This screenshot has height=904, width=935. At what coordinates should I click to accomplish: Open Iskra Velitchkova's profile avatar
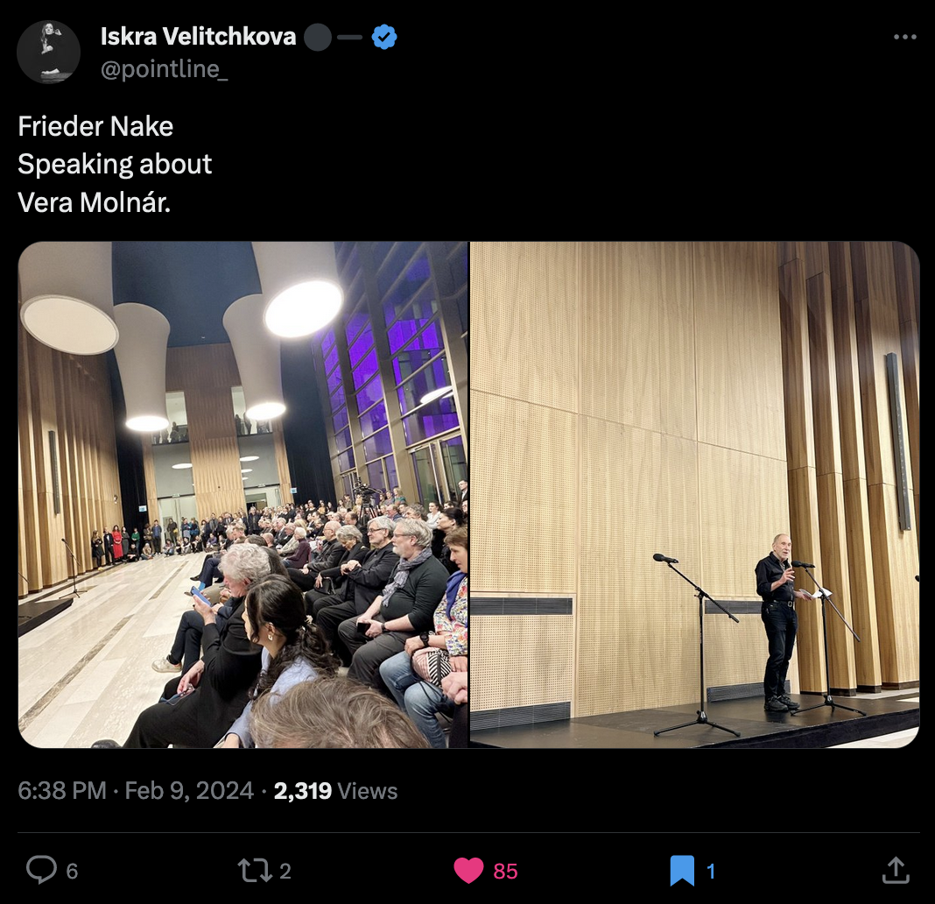48,52
